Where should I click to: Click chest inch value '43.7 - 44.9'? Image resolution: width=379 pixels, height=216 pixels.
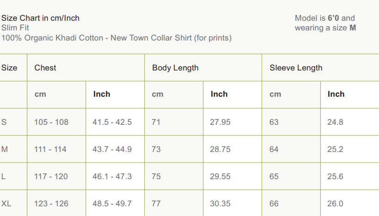(x=112, y=149)
